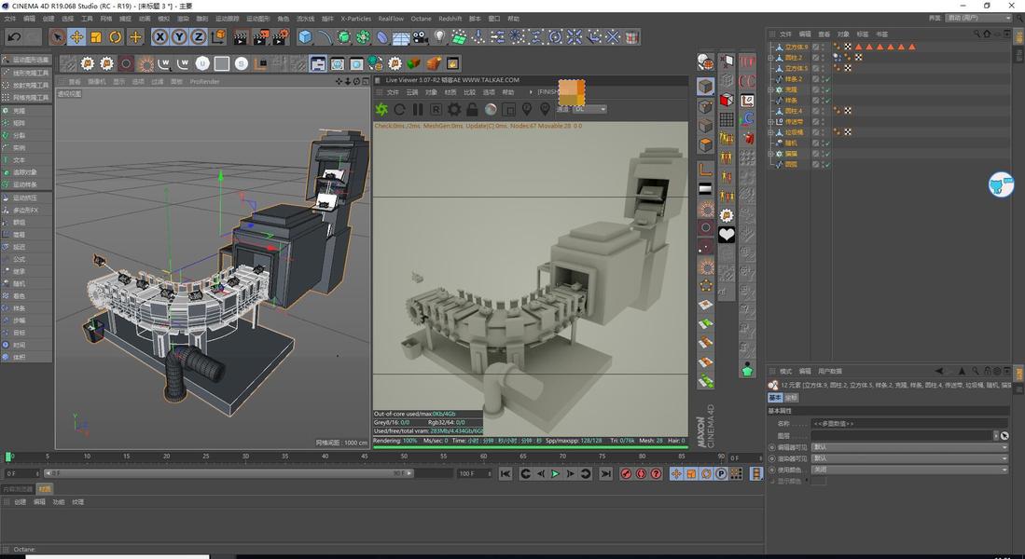1025x559 pixels.
Task: Toggle the Z axis lock
Action: coord(198,37)
